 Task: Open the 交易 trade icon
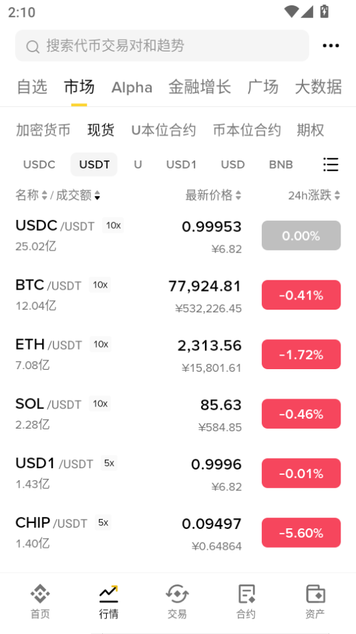coord(177,594)
